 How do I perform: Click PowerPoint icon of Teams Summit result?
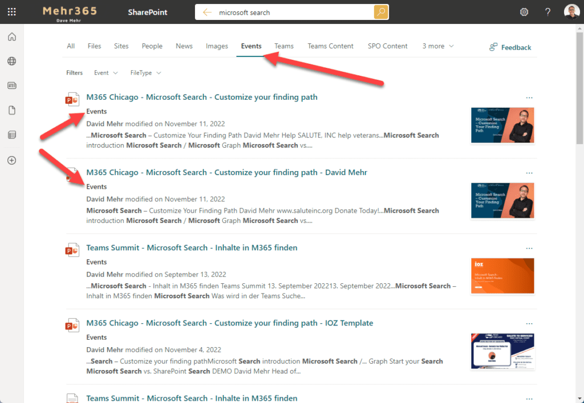(72, 250)
